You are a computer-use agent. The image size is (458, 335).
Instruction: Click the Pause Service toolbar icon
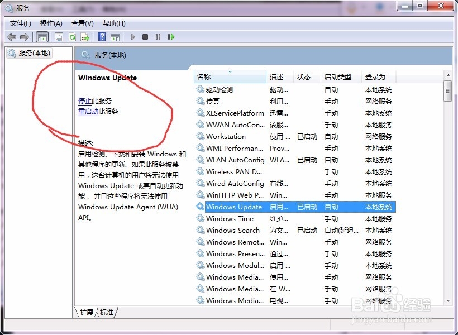click(x=158, y=37)
